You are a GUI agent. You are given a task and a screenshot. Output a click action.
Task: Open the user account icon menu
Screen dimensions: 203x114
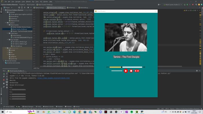pyautogui.click(x=159, y=5)
